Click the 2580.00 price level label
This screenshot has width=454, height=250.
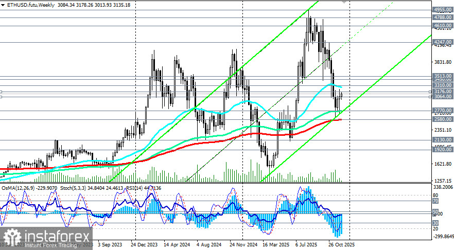pos(442,119)
